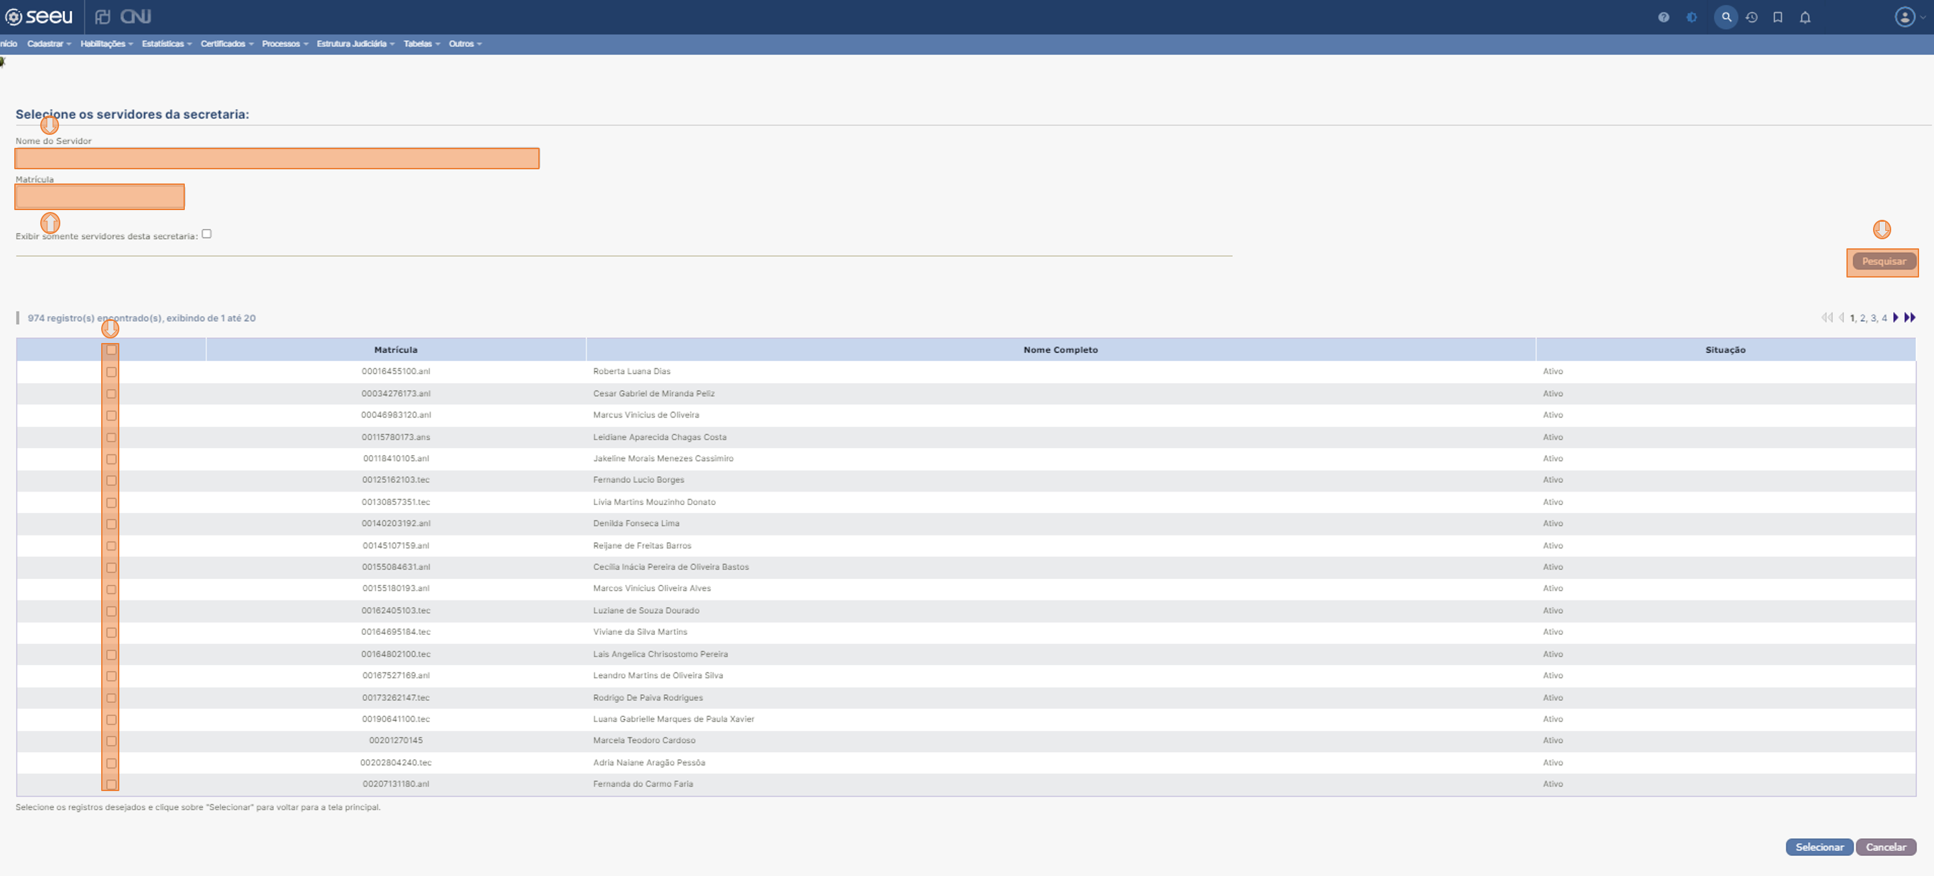Click the Matrícula input field

click(x=99, y=196)
